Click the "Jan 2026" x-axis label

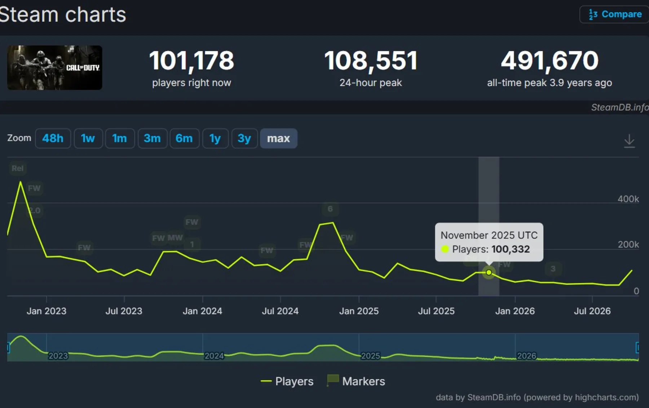click(x=515, y=311)
